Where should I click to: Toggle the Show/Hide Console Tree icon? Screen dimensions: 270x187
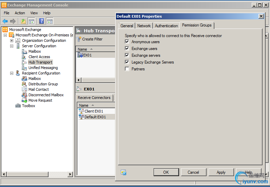pyautogui.click(x=32, y=21)
